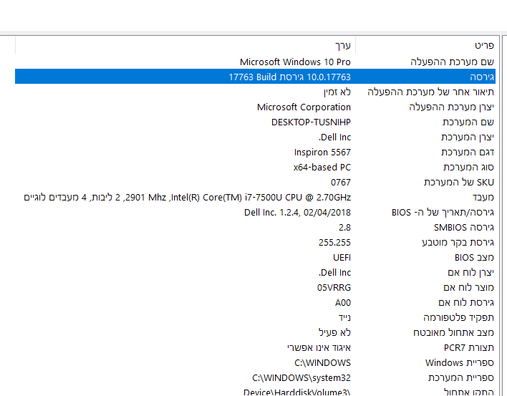Select the 'תפקיד פלטפורמה' item
Viewport: 507px width, 396px height.
click(x=458, y=318)
